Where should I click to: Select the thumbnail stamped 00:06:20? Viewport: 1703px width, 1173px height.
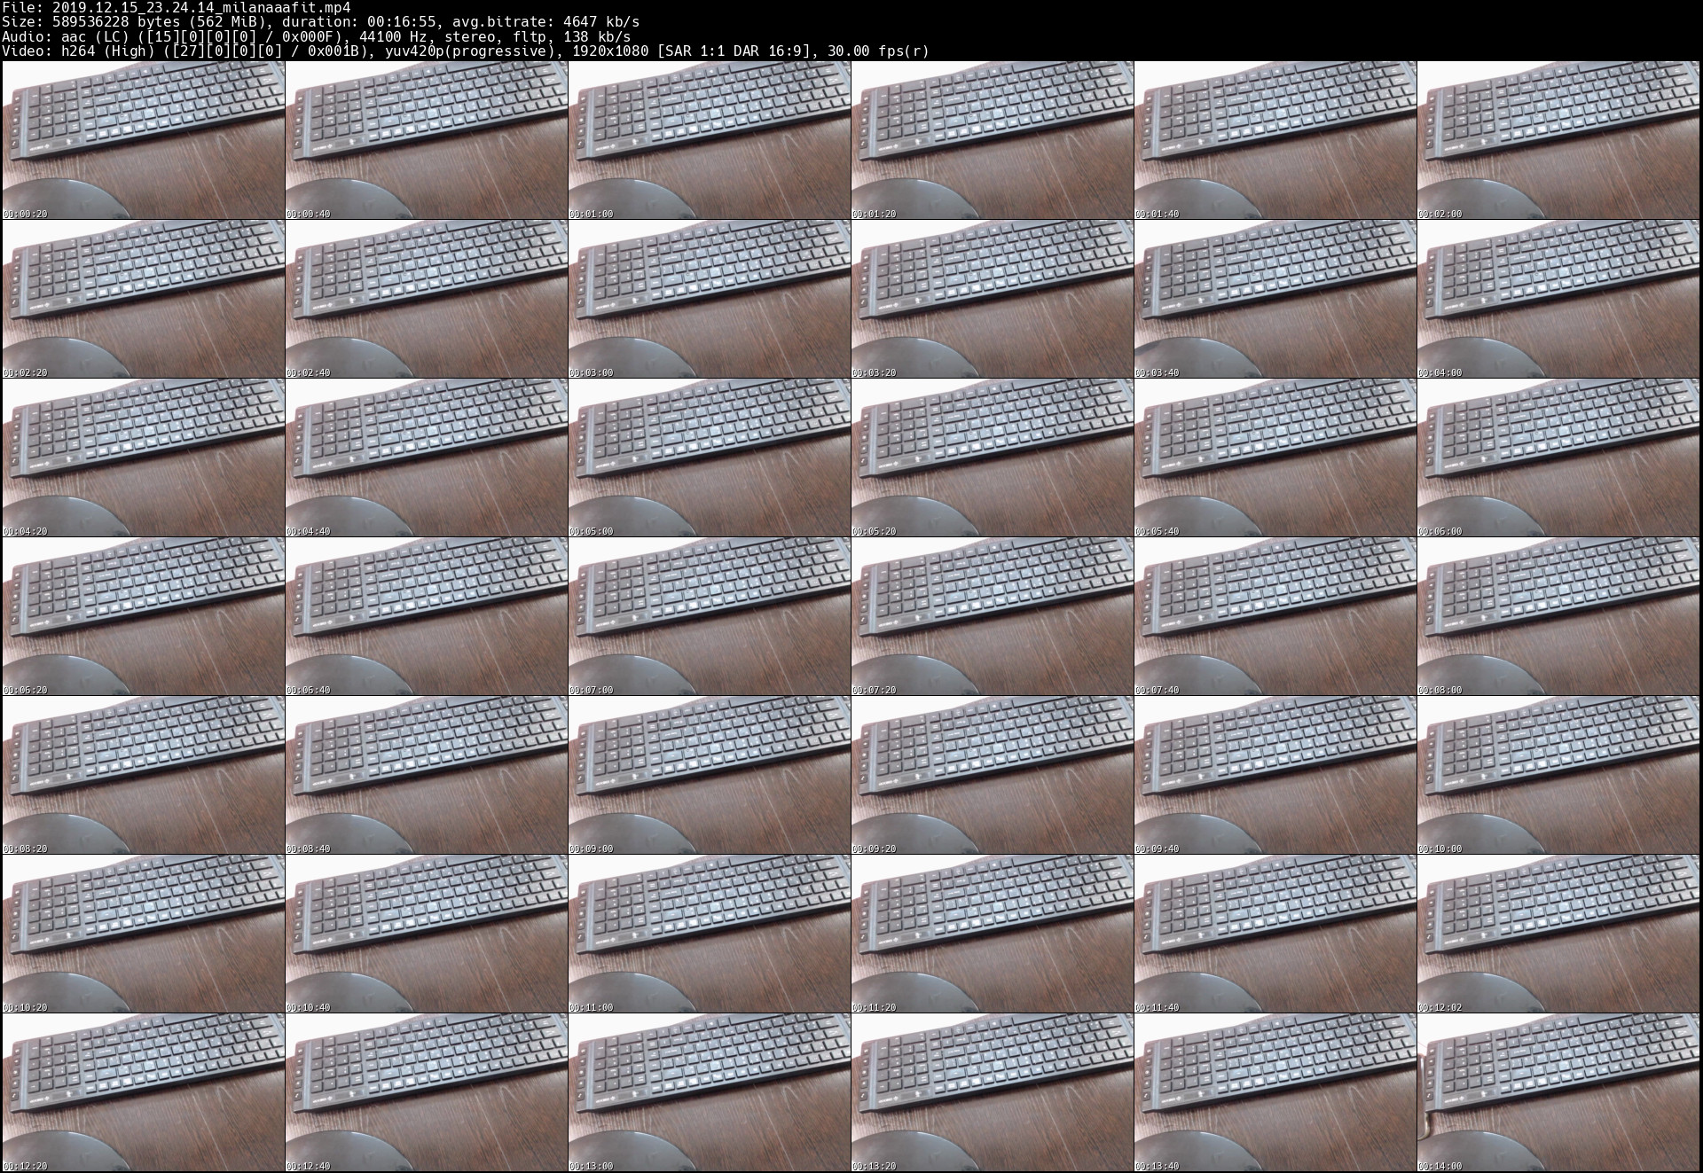pos(144,616)
